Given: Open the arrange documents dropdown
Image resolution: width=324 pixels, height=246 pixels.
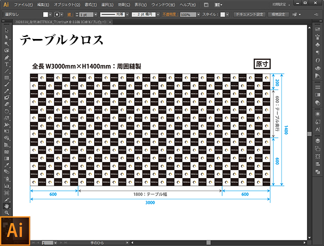Looking at the screenshot, I should click(218, 5).
